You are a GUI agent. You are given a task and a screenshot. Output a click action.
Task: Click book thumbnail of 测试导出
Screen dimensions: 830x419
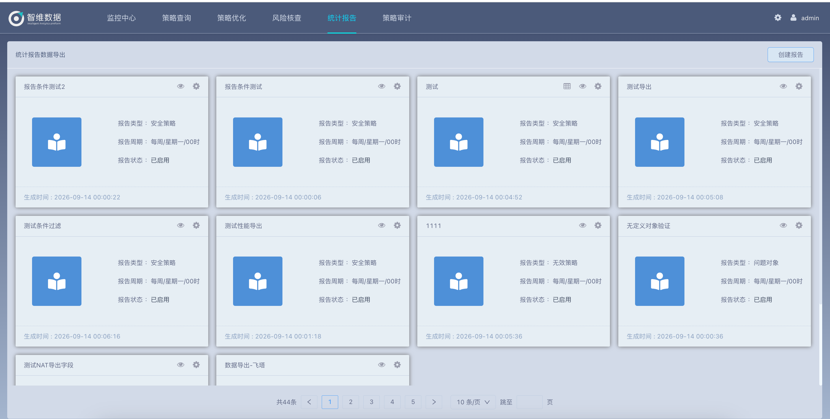coord(660,142)
